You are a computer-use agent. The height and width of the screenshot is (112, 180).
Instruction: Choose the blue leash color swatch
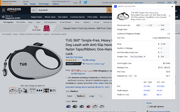tap(68, 106)
